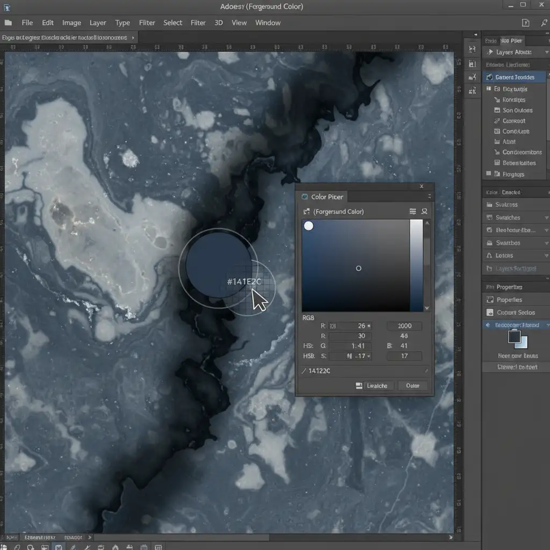Toggle the square box beside Flogtogs item
550x550 pixels.
pyautogui.click(x=488, y=174)
